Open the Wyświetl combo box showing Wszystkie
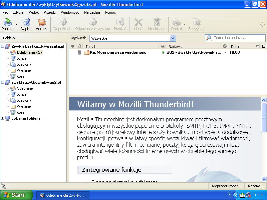 point(132,38)
